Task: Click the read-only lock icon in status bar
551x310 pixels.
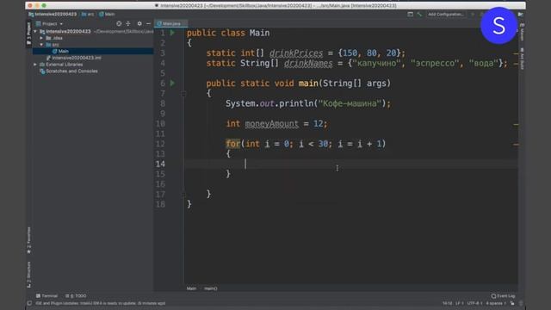Action: (512, 303)
